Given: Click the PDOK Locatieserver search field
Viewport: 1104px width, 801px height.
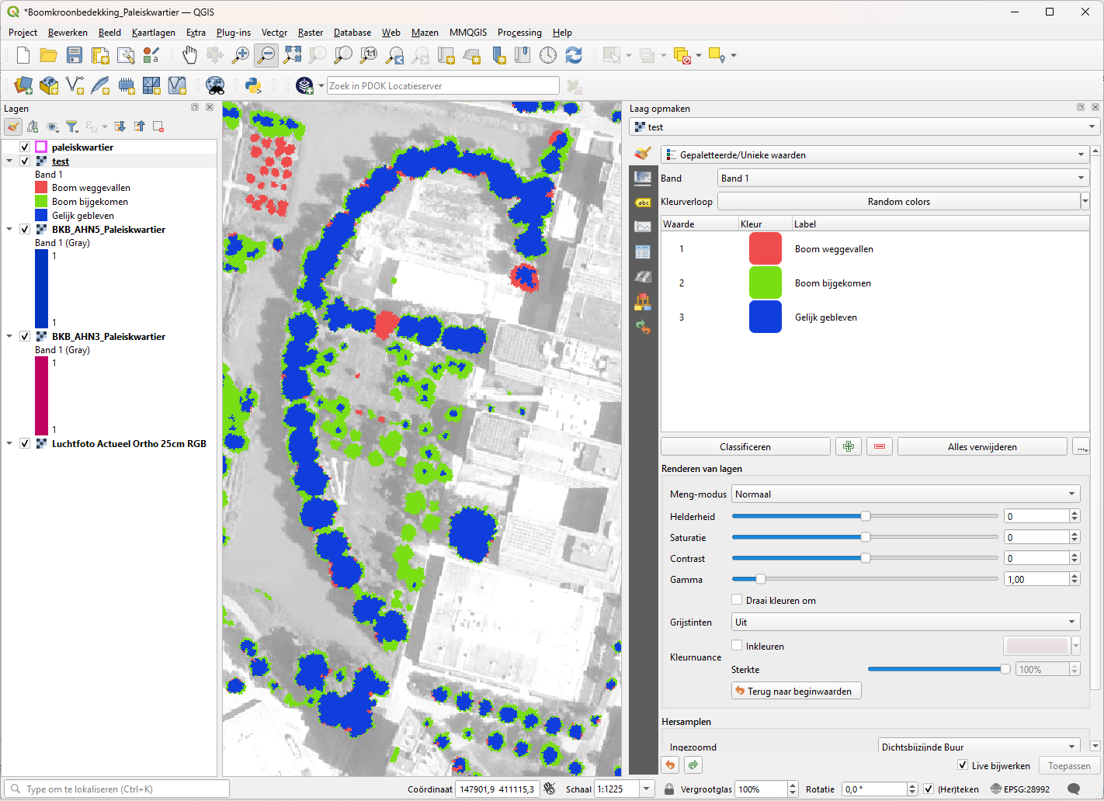Looking at the screenshot, I should (443, 86).
